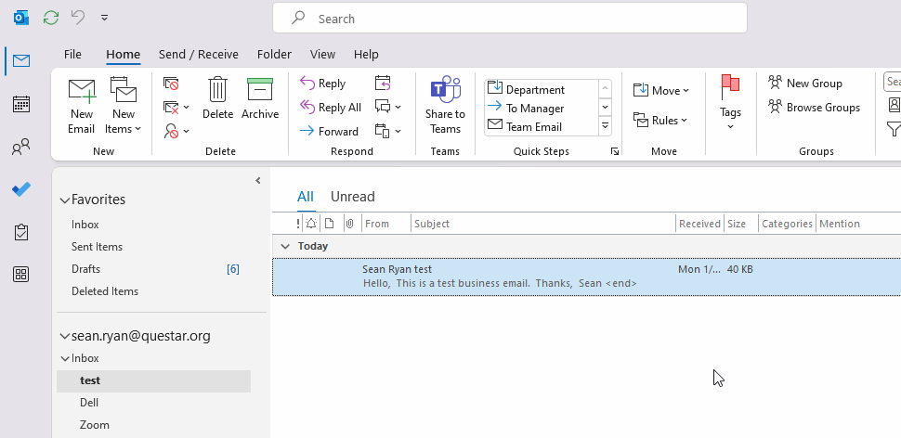Open the People contacts view in sidebar

pyautogui.click(x=21, y=147)
